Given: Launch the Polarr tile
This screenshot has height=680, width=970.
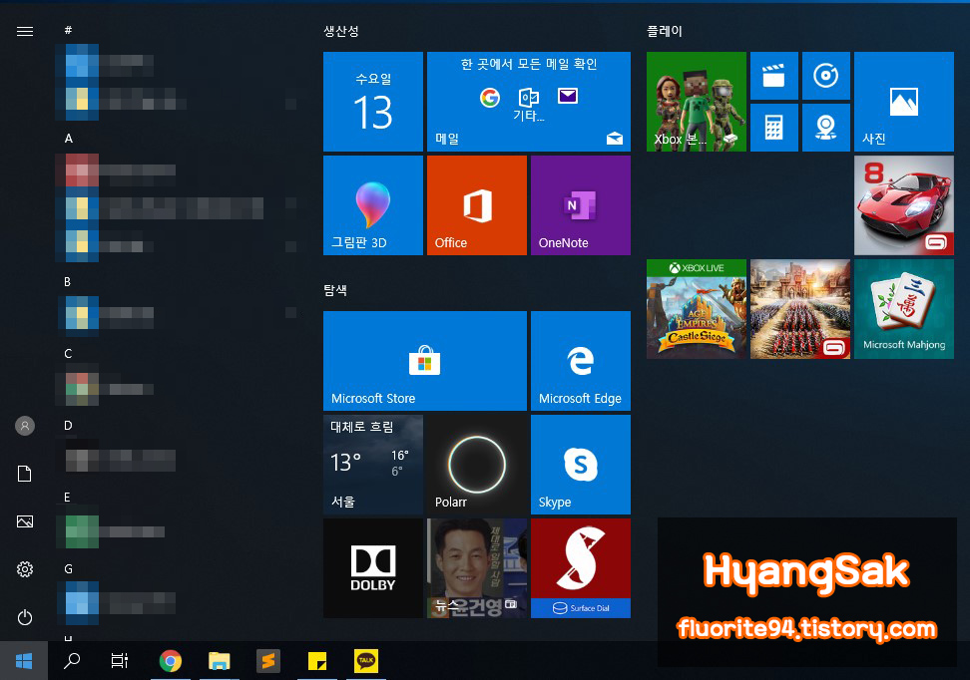Looking at the screenshot, I should click(x=477, y=465).
